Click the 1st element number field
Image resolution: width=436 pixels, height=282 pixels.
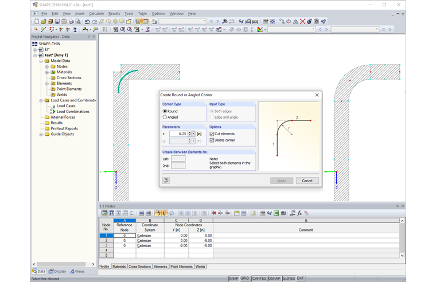[x=178, y=159]
